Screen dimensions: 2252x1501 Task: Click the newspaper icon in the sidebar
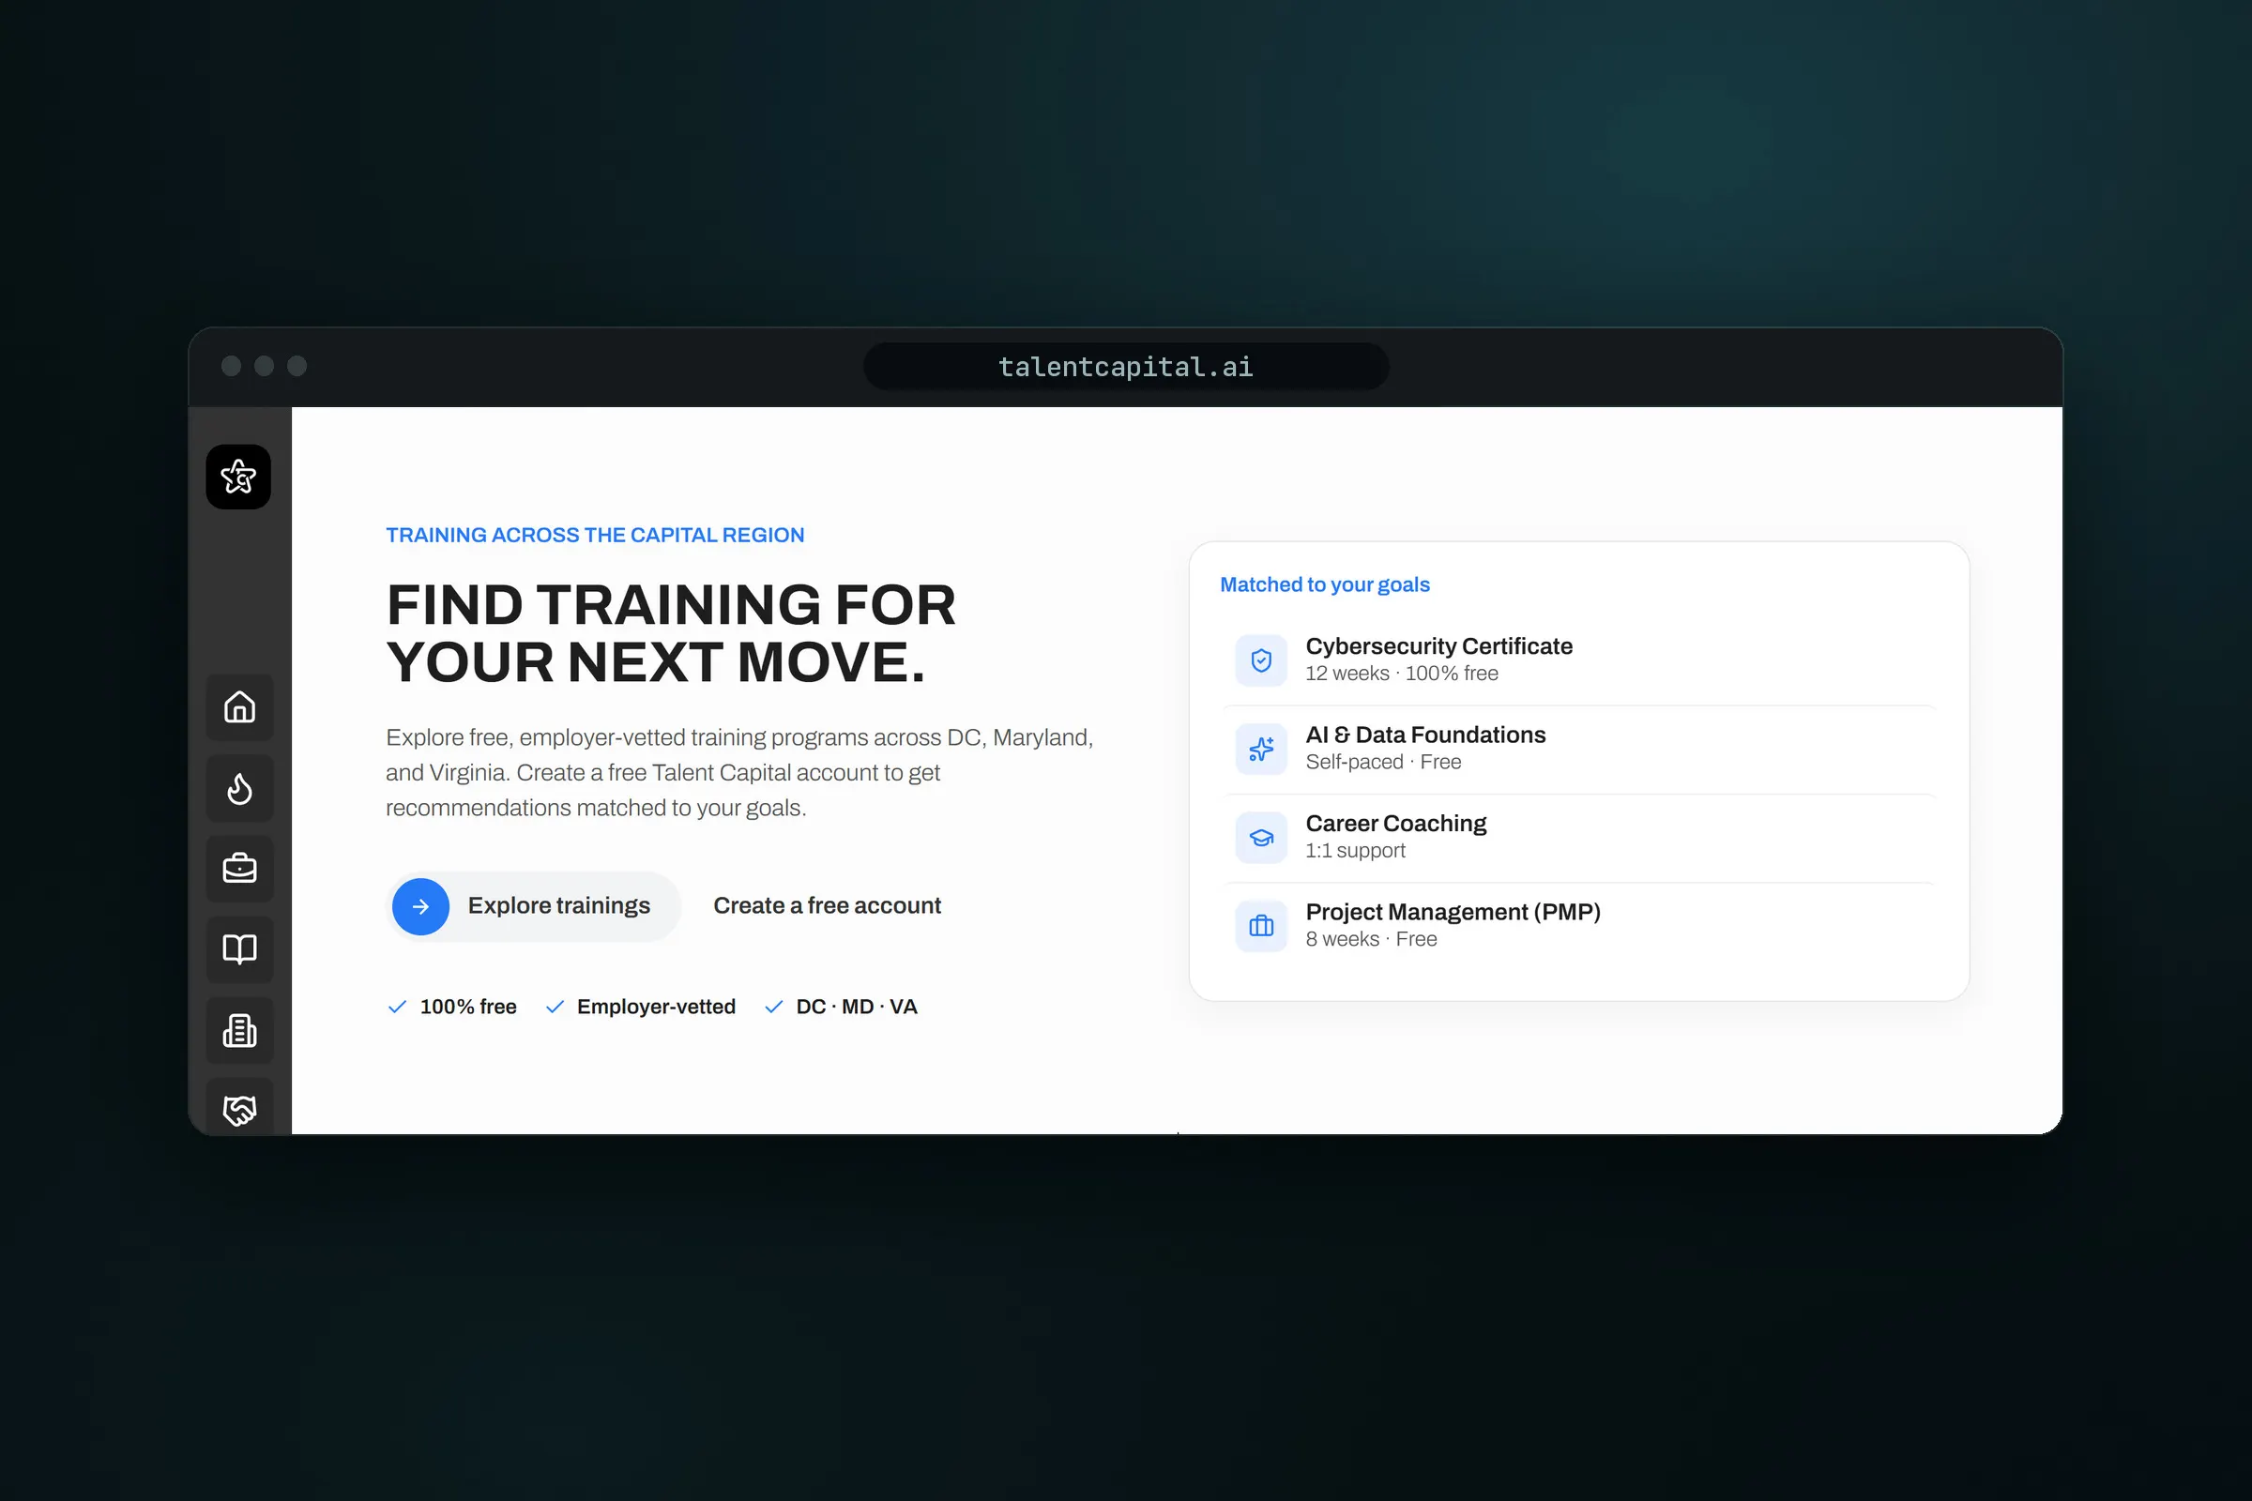pos(239,1031)
